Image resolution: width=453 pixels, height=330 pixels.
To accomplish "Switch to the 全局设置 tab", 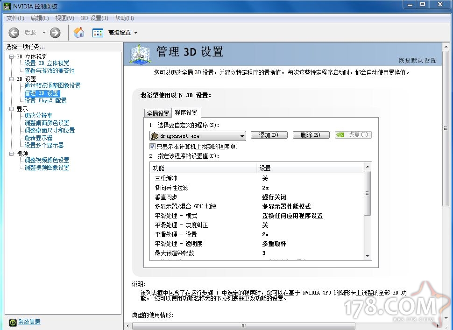I will pos(158,113).
